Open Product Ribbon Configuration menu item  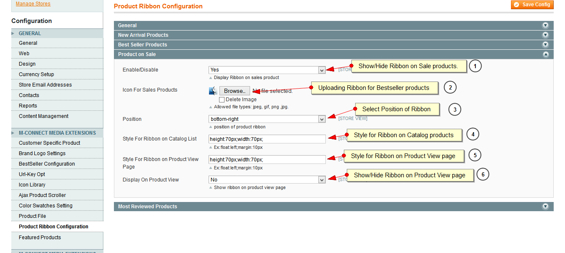[54, 227]
